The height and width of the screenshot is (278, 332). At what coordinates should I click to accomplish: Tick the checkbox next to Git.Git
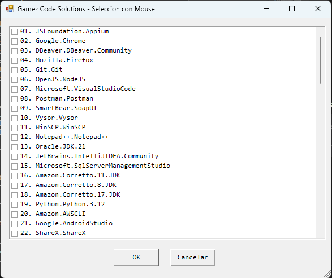[14, 70]
